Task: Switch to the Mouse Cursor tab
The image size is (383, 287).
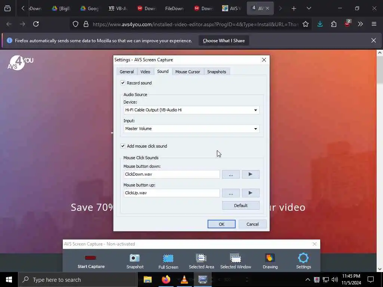Action: 188,72
